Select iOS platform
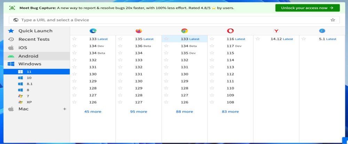Image resolution: width=348 pixels, height=144 pixels. (x=37, y=48)
